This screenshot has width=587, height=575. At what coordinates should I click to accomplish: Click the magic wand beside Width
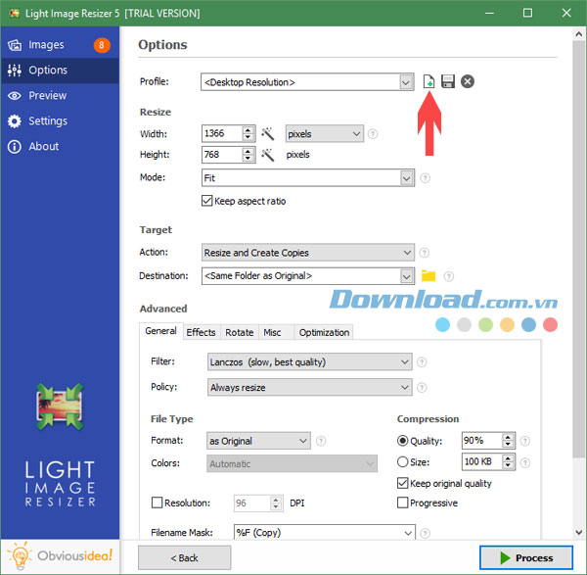pyautogui.click(x=268, y=133)
